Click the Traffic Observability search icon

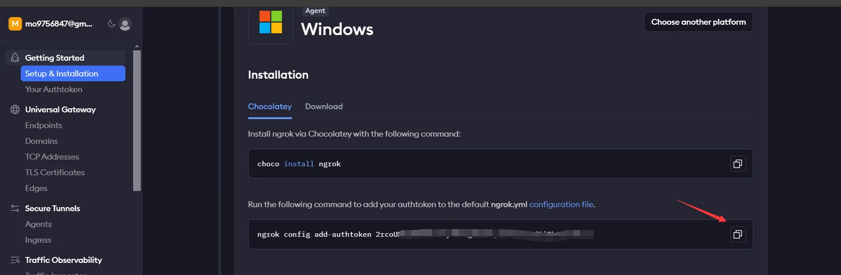(15, 260)
